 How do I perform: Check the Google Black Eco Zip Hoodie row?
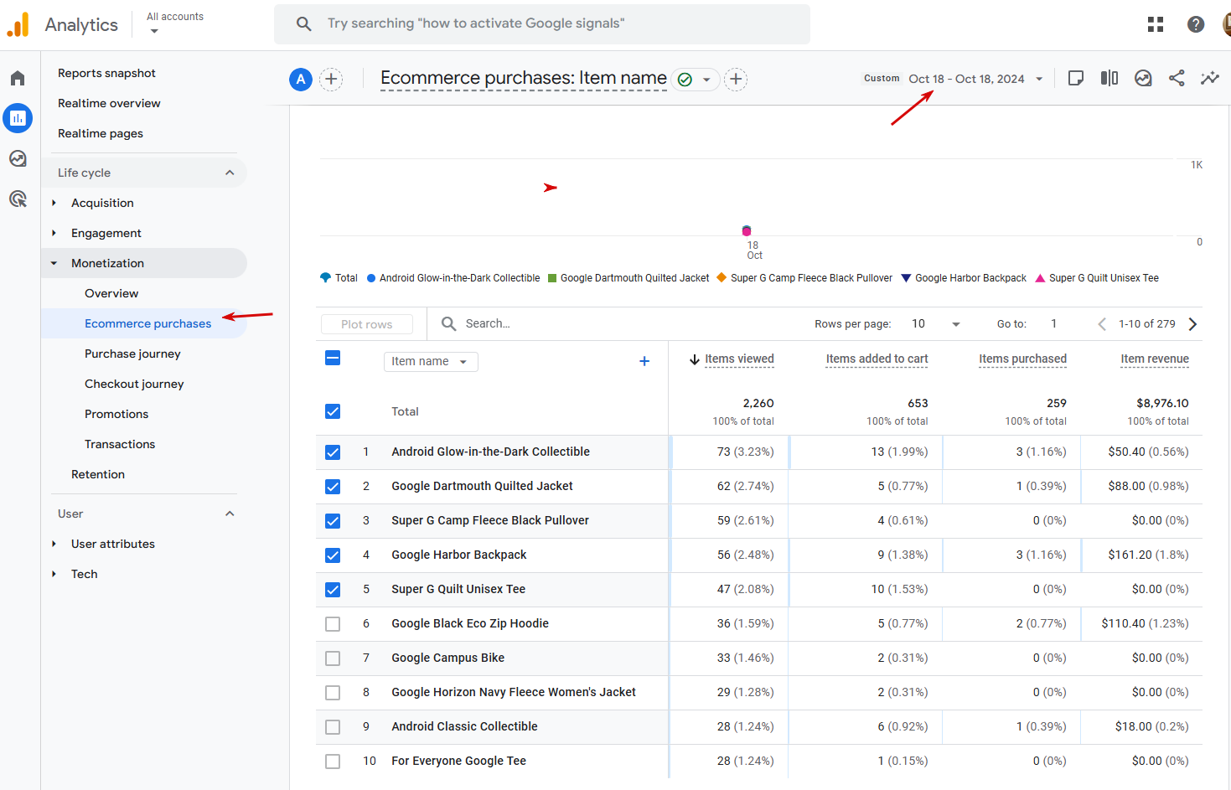333,624
